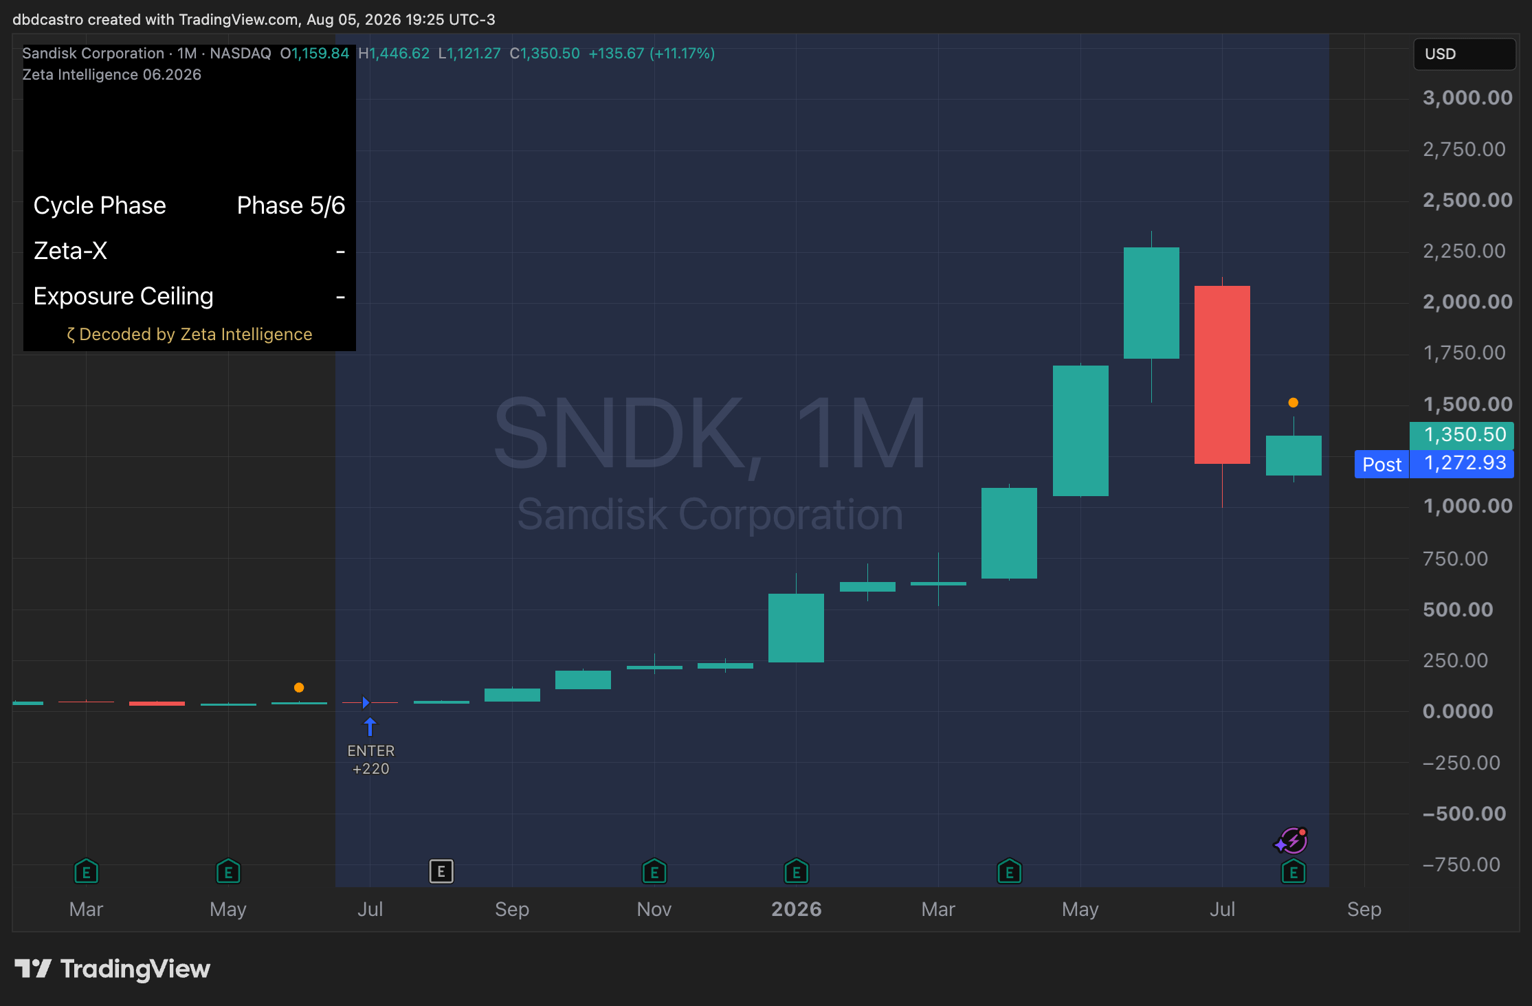Click the blue Post price label 1,272.93

pos(1434,464)
